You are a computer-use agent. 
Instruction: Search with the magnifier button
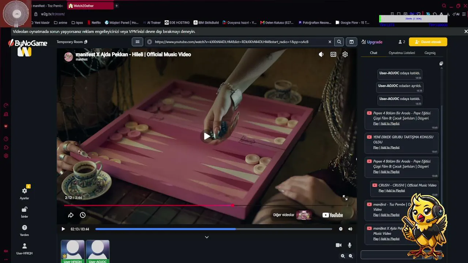point(339,42)
